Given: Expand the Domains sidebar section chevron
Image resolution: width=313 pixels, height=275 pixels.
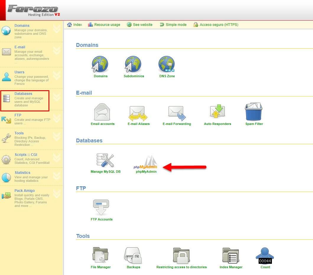Looking at the screenshot, I should coord(57,29).
